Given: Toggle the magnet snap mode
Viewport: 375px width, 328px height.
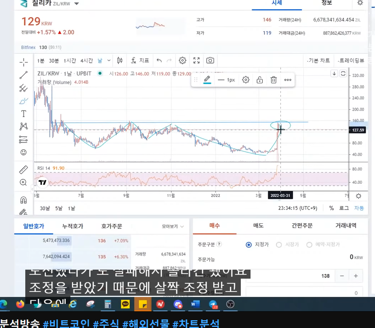Looking at the screenshot, I should point(23,200).
